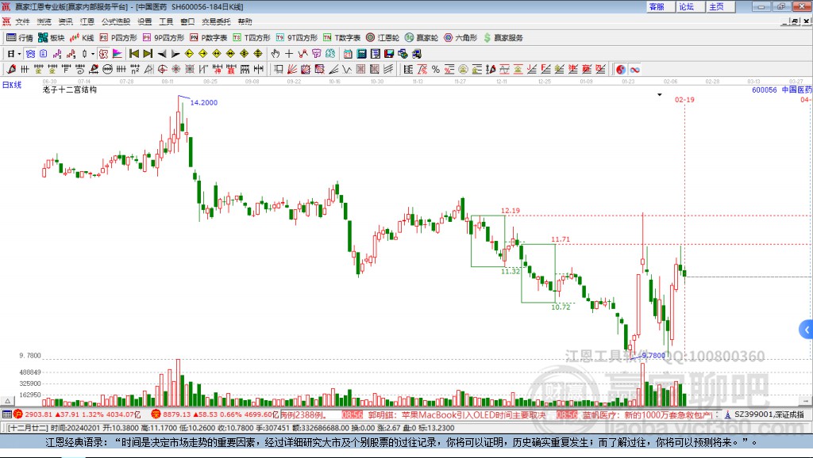The width and height of the screenshot is (813, 458).
Task: Click the 论坛 forum button
Action: (x=690, y=6)
